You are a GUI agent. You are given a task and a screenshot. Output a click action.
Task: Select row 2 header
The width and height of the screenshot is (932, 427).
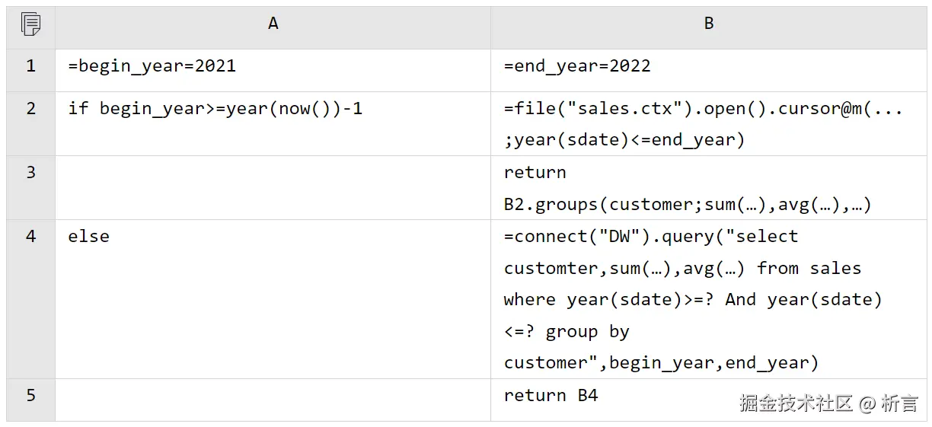click(x=31, y=109)
